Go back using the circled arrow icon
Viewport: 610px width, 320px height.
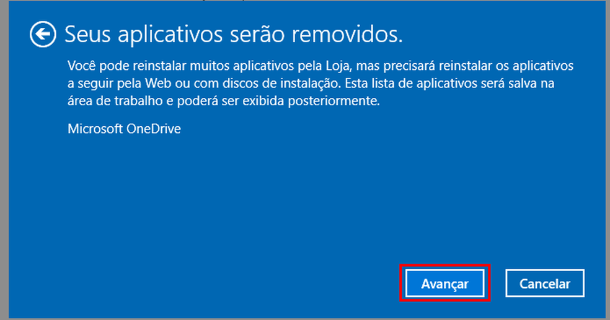(x=43, y=34)
